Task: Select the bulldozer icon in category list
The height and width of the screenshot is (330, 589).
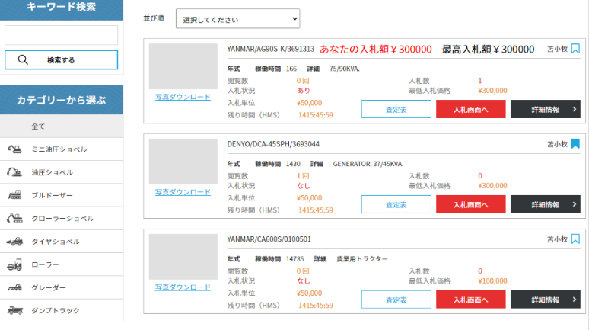Action: tap(15, 195)
